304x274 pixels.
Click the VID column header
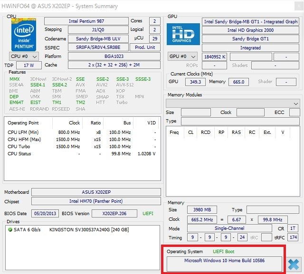146,123
